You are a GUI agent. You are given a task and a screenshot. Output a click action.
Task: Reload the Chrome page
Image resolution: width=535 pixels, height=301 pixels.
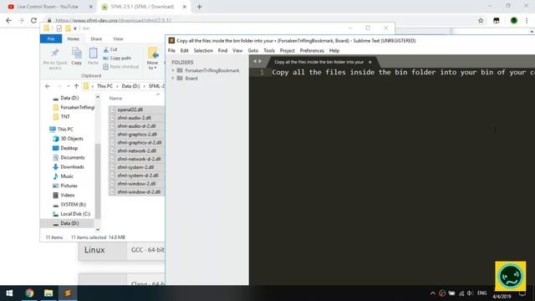pyautogui.click(x=33, y=20)
